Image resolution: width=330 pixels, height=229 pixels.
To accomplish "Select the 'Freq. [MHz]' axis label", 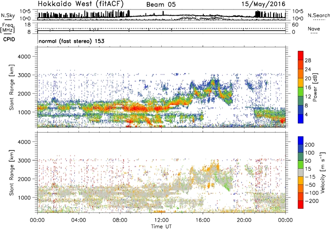I will [x=7, y=28].
